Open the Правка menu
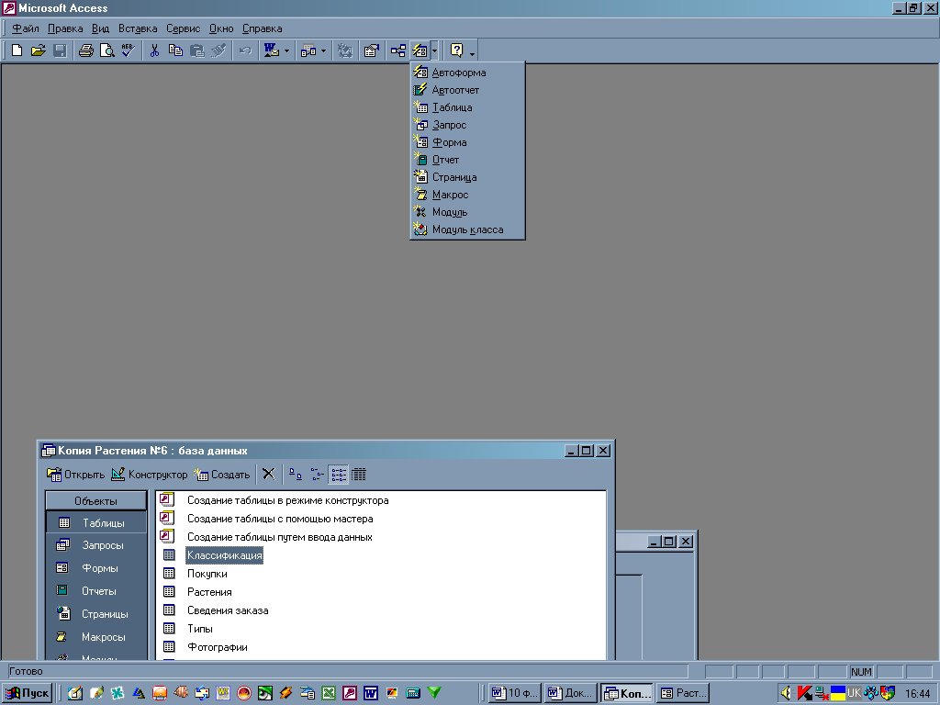The image size is (940, 705). click(65, 28)
